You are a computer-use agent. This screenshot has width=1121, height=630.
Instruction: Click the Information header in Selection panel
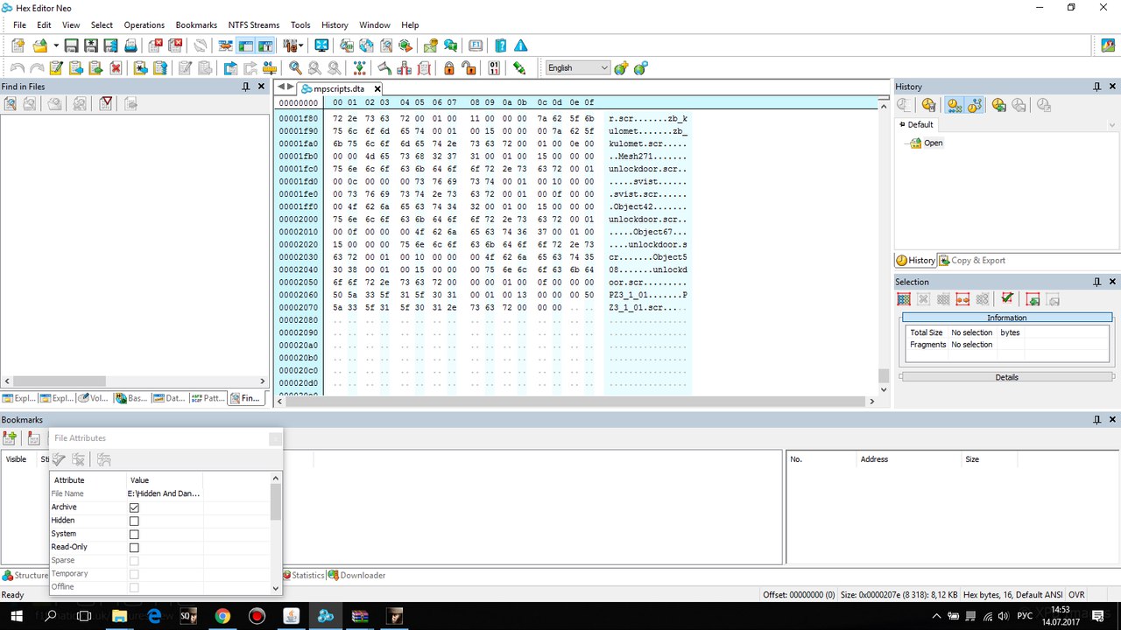pos(1006,318)
